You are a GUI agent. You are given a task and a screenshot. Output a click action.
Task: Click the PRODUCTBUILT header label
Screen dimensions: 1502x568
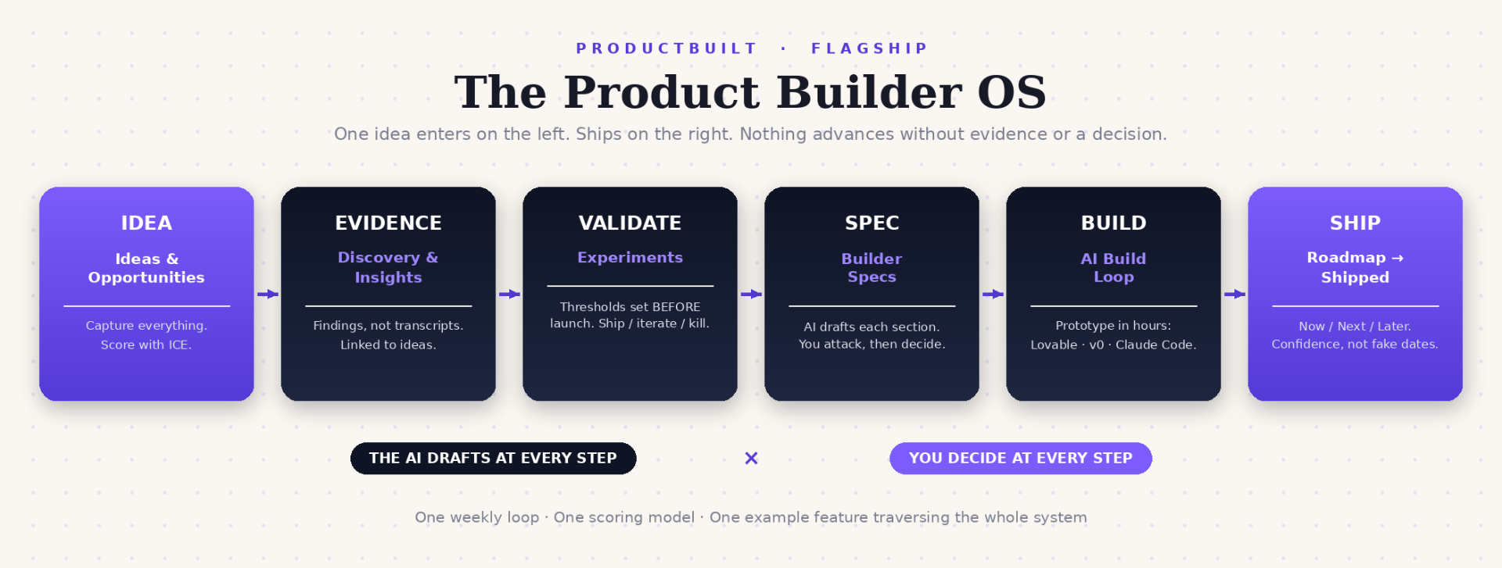coord(667,48)
